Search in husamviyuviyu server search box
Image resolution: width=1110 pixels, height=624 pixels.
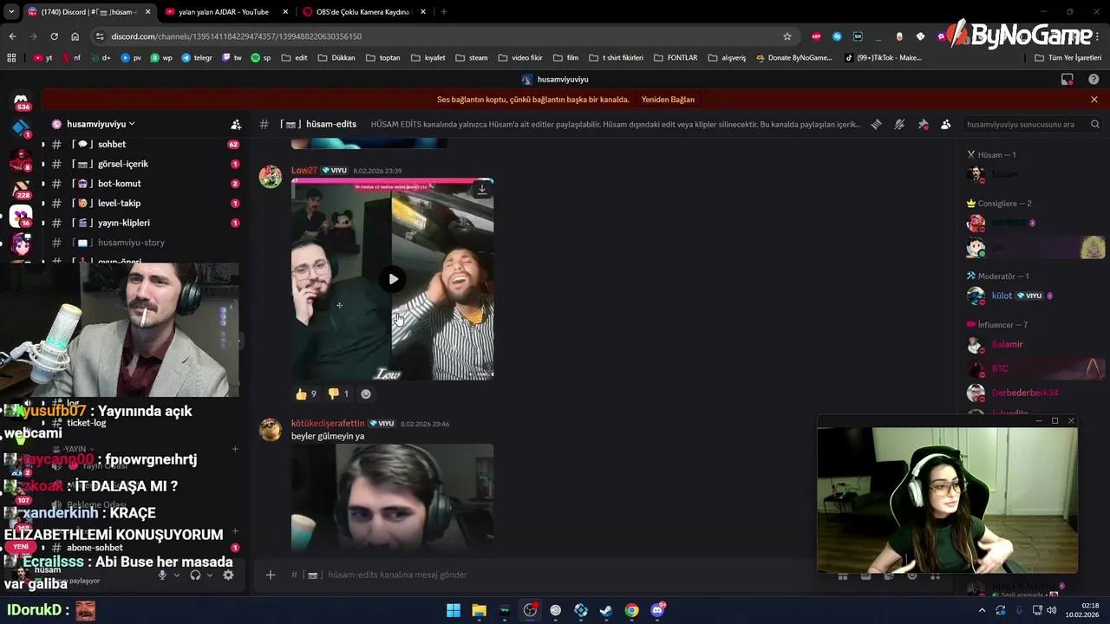(x=1032, y=124)
